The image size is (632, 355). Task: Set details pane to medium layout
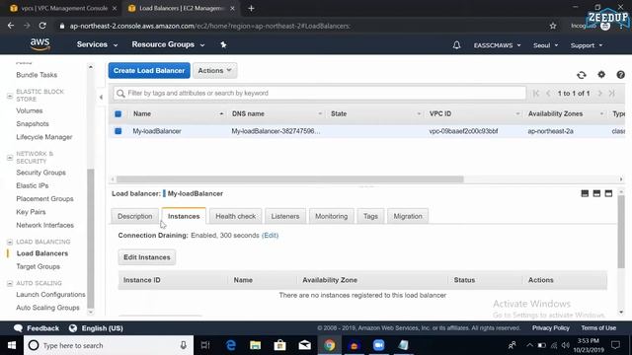tap(596, 193)
